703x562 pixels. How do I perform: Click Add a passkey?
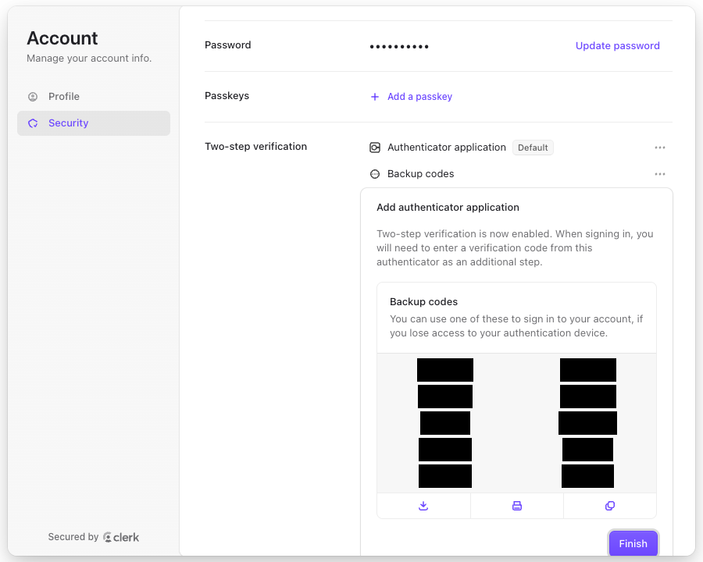(x=419, y=96)
